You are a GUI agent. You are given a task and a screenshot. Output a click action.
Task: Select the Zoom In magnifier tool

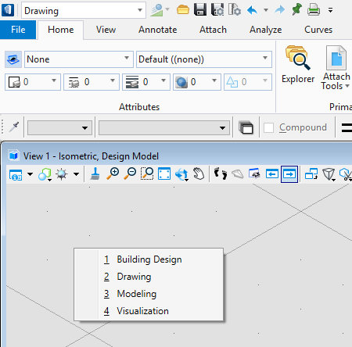tap(113, 174)
